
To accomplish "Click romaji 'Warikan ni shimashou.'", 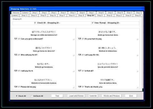I will 108,51.
